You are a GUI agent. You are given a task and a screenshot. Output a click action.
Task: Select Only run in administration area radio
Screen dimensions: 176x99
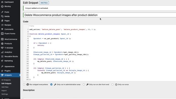click(x=51, y=84)
